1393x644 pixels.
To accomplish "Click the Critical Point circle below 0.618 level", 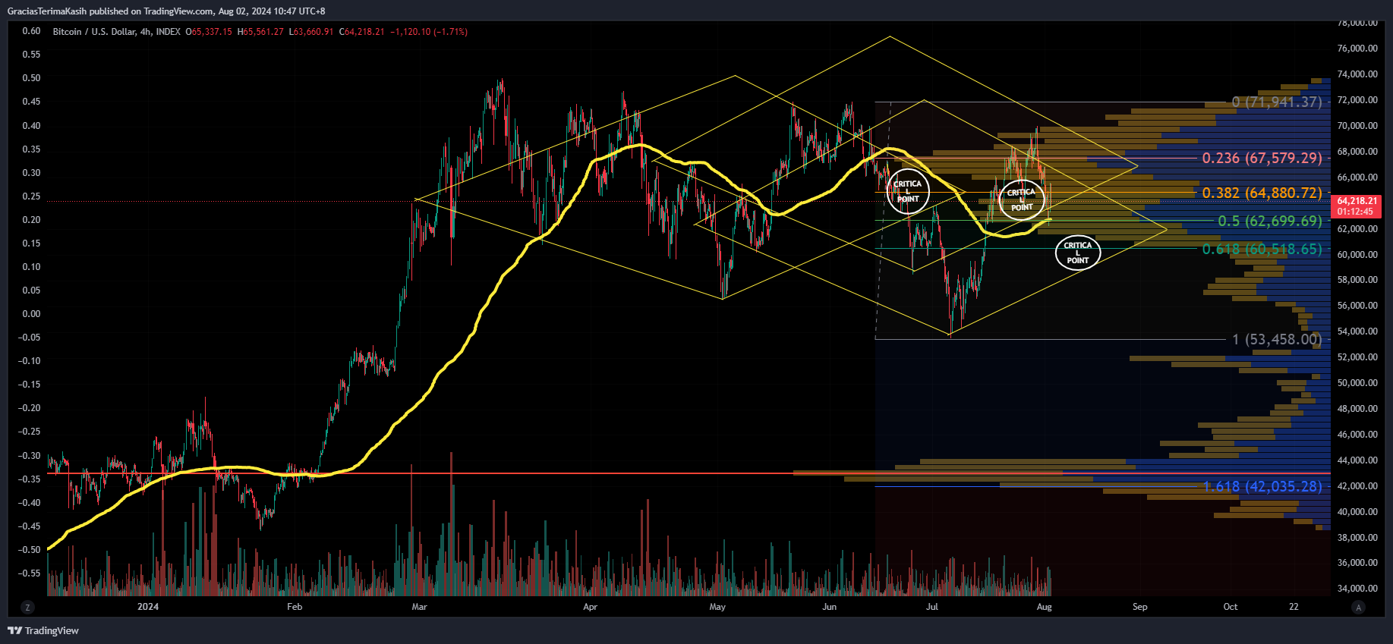I will [x=1078, y=253].
